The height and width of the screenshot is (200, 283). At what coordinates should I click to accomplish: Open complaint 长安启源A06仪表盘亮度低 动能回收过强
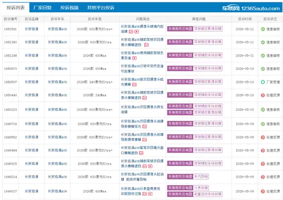141,191
